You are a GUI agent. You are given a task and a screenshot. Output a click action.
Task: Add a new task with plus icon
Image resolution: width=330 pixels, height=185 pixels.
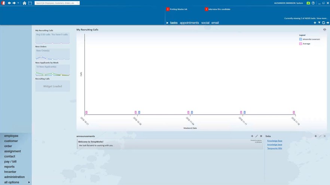(315, 23)
